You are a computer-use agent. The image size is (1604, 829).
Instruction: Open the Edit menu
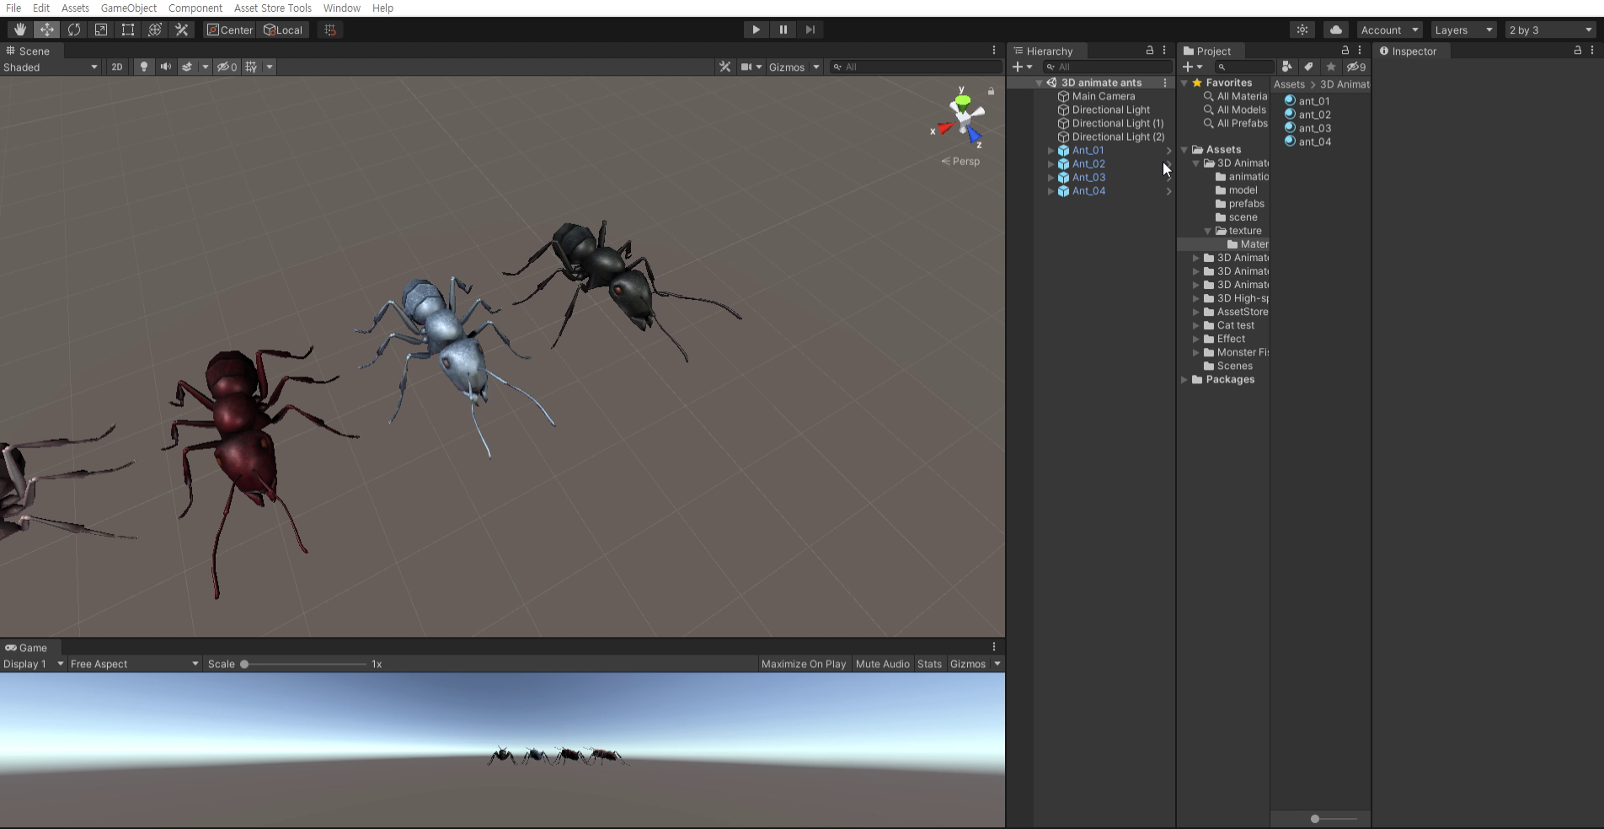coord(41,8)
